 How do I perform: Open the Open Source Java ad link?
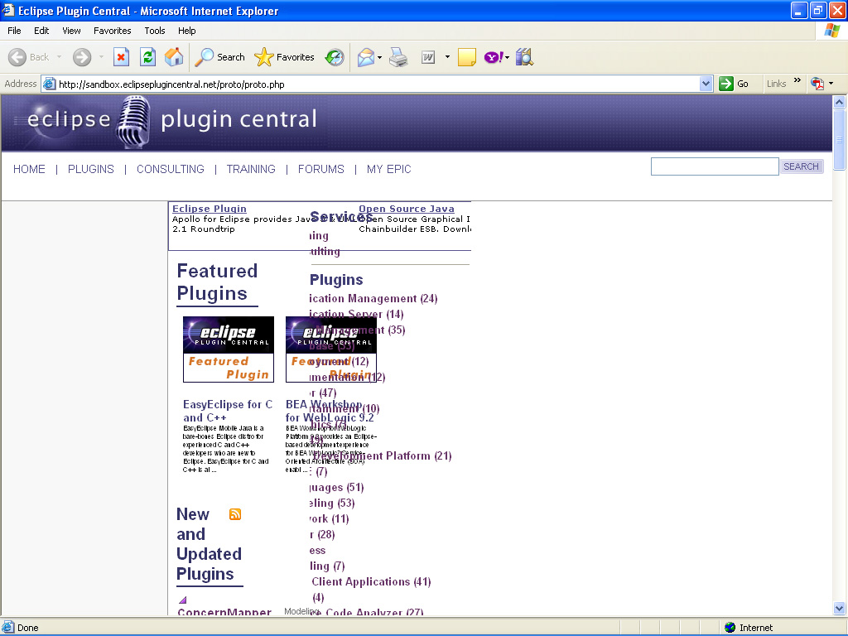coord(407,209)
